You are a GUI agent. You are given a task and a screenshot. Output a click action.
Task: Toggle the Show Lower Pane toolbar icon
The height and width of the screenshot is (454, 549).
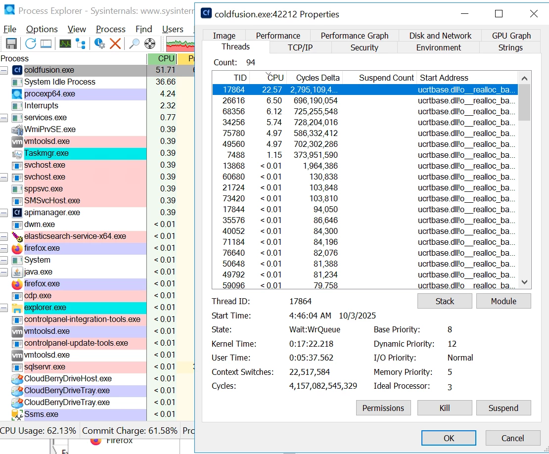46,44
